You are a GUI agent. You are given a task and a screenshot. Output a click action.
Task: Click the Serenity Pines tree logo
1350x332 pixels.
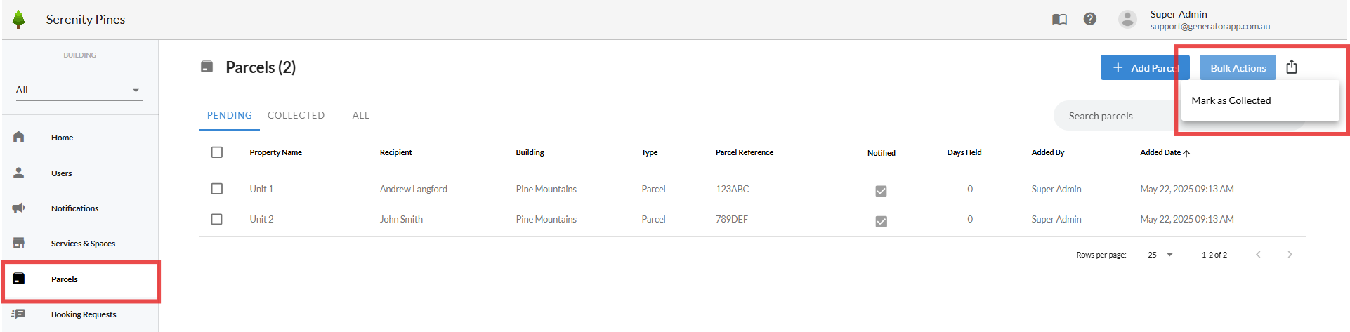19,20
